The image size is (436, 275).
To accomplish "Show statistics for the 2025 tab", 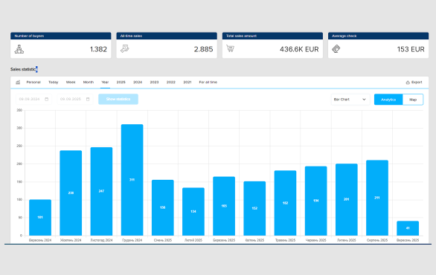I will pyautogui.click(x=121, y=82).
